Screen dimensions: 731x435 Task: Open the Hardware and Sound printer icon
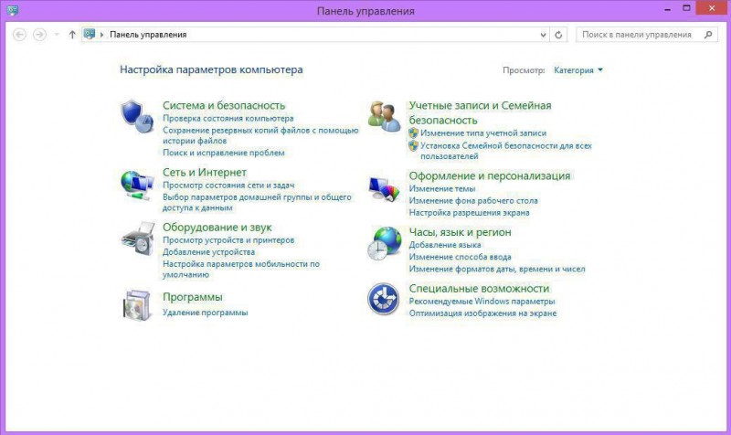tap(138, 239)
